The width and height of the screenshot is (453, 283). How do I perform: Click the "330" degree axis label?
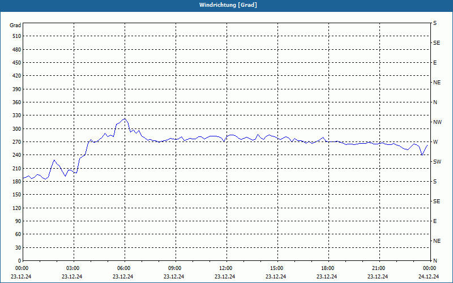pos(17,115)
